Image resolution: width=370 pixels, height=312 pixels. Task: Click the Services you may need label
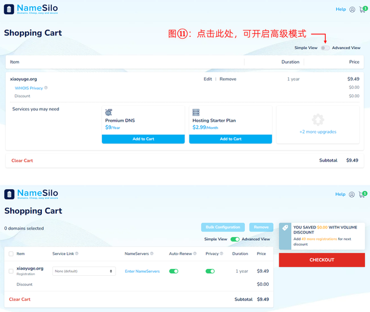pyautogui.click(x=36, y=109)
